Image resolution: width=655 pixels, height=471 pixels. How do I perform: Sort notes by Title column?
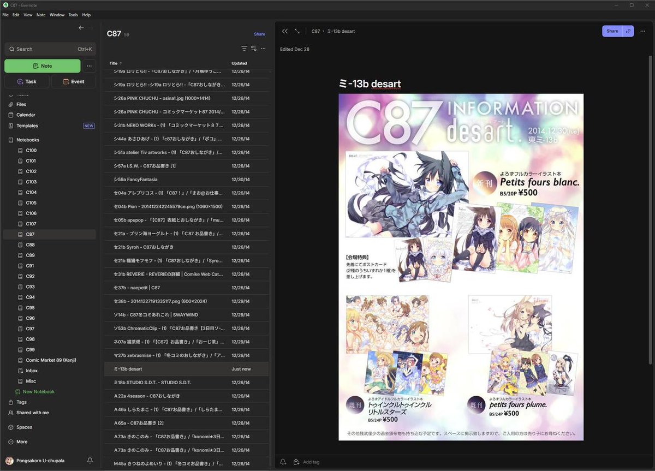point(114,63)
